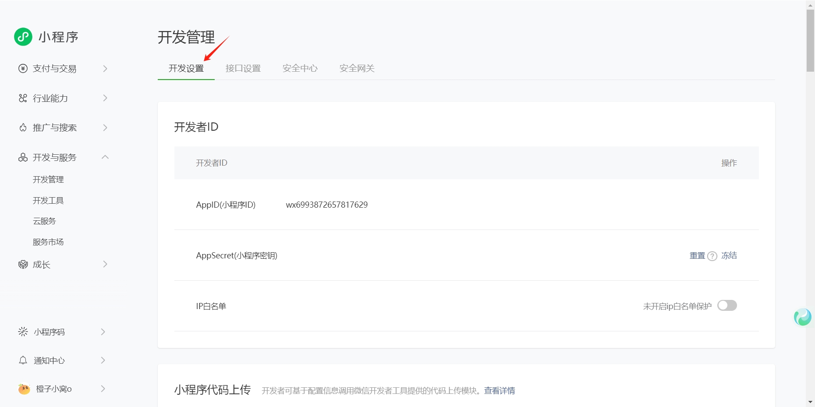815x407 pixels.
Task: Expand the 橙子小窝o account chevron
Action: 103,389
